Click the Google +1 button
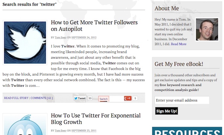This screenshot has height=135, width=224. coord(128,98)
